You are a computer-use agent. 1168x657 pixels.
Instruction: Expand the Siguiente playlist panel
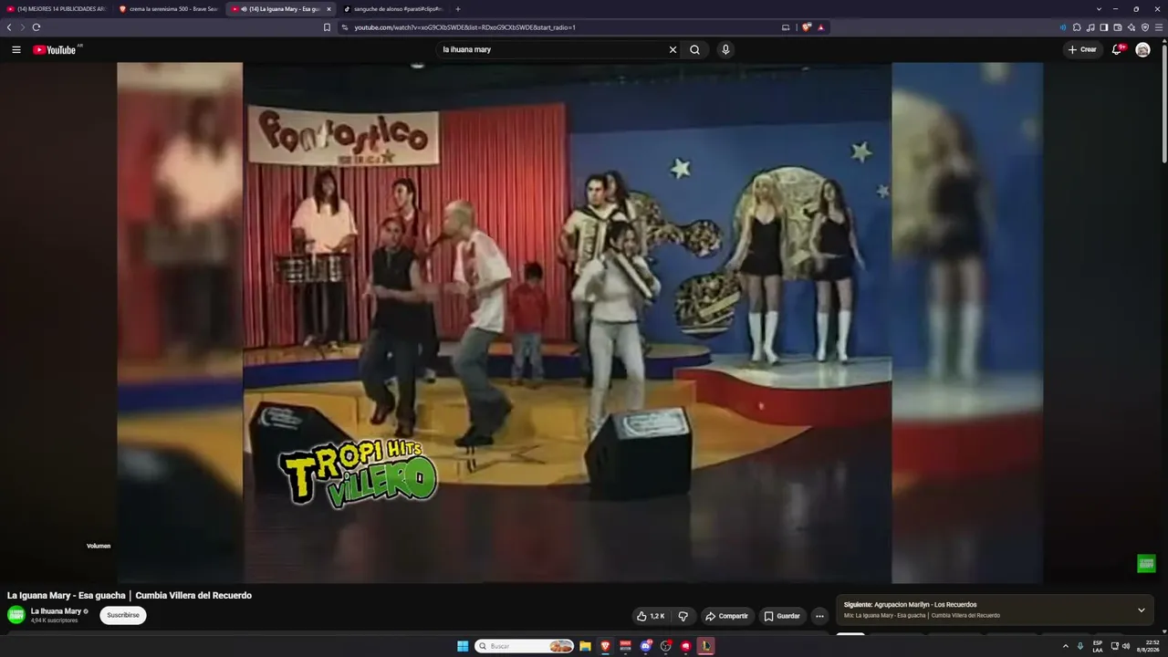point(1141,610)
